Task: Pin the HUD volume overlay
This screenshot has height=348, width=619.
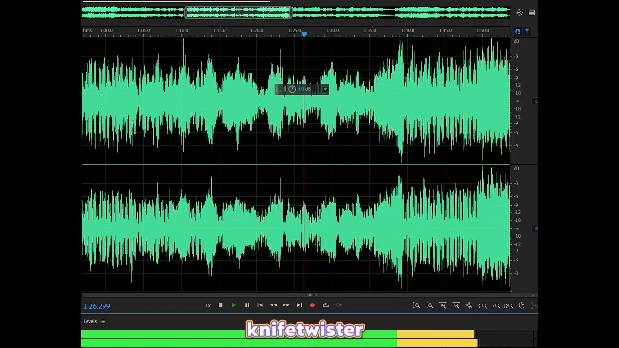Action: 325,89
